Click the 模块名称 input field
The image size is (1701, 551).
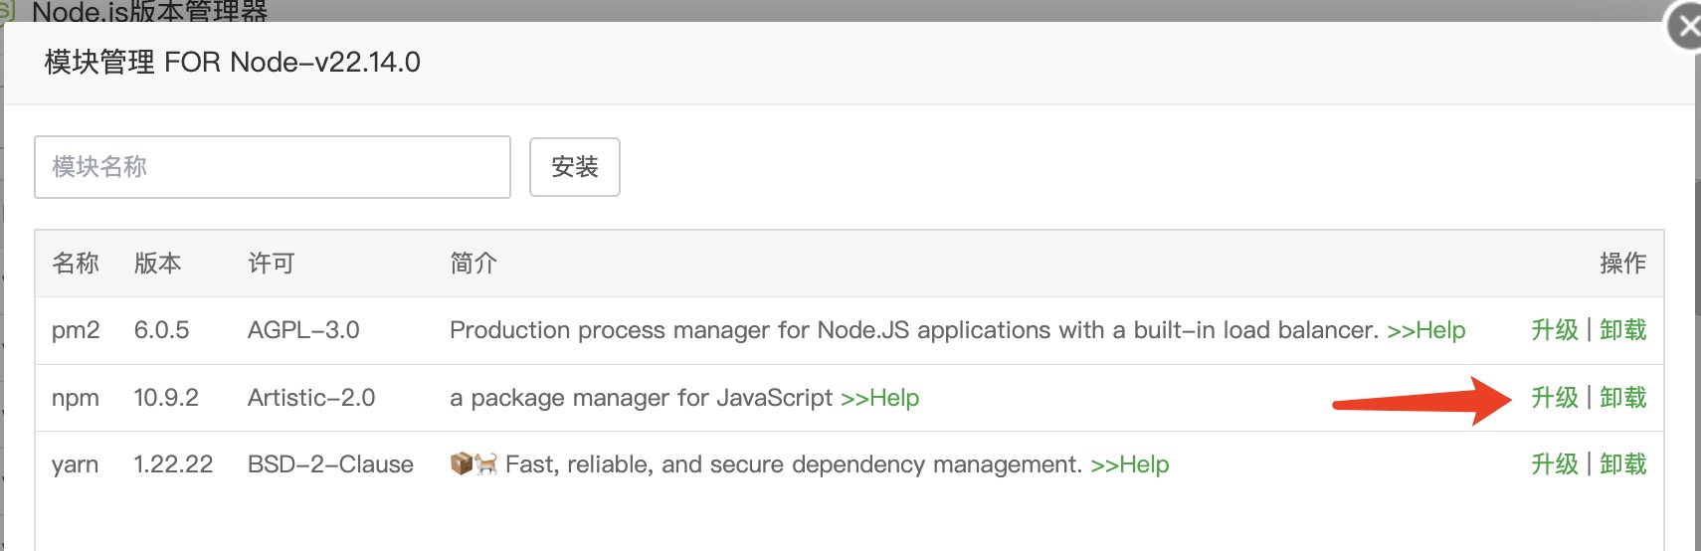273,167
